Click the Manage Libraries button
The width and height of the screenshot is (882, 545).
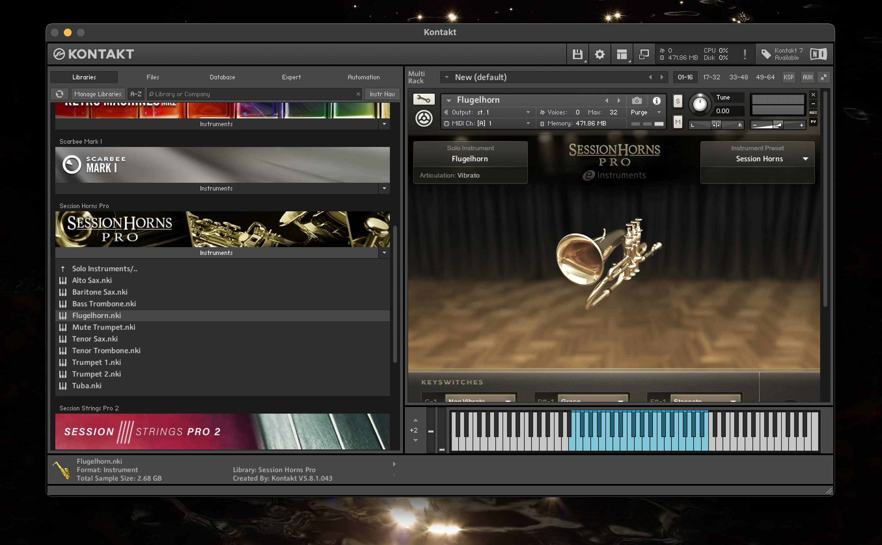pos(98,94)
